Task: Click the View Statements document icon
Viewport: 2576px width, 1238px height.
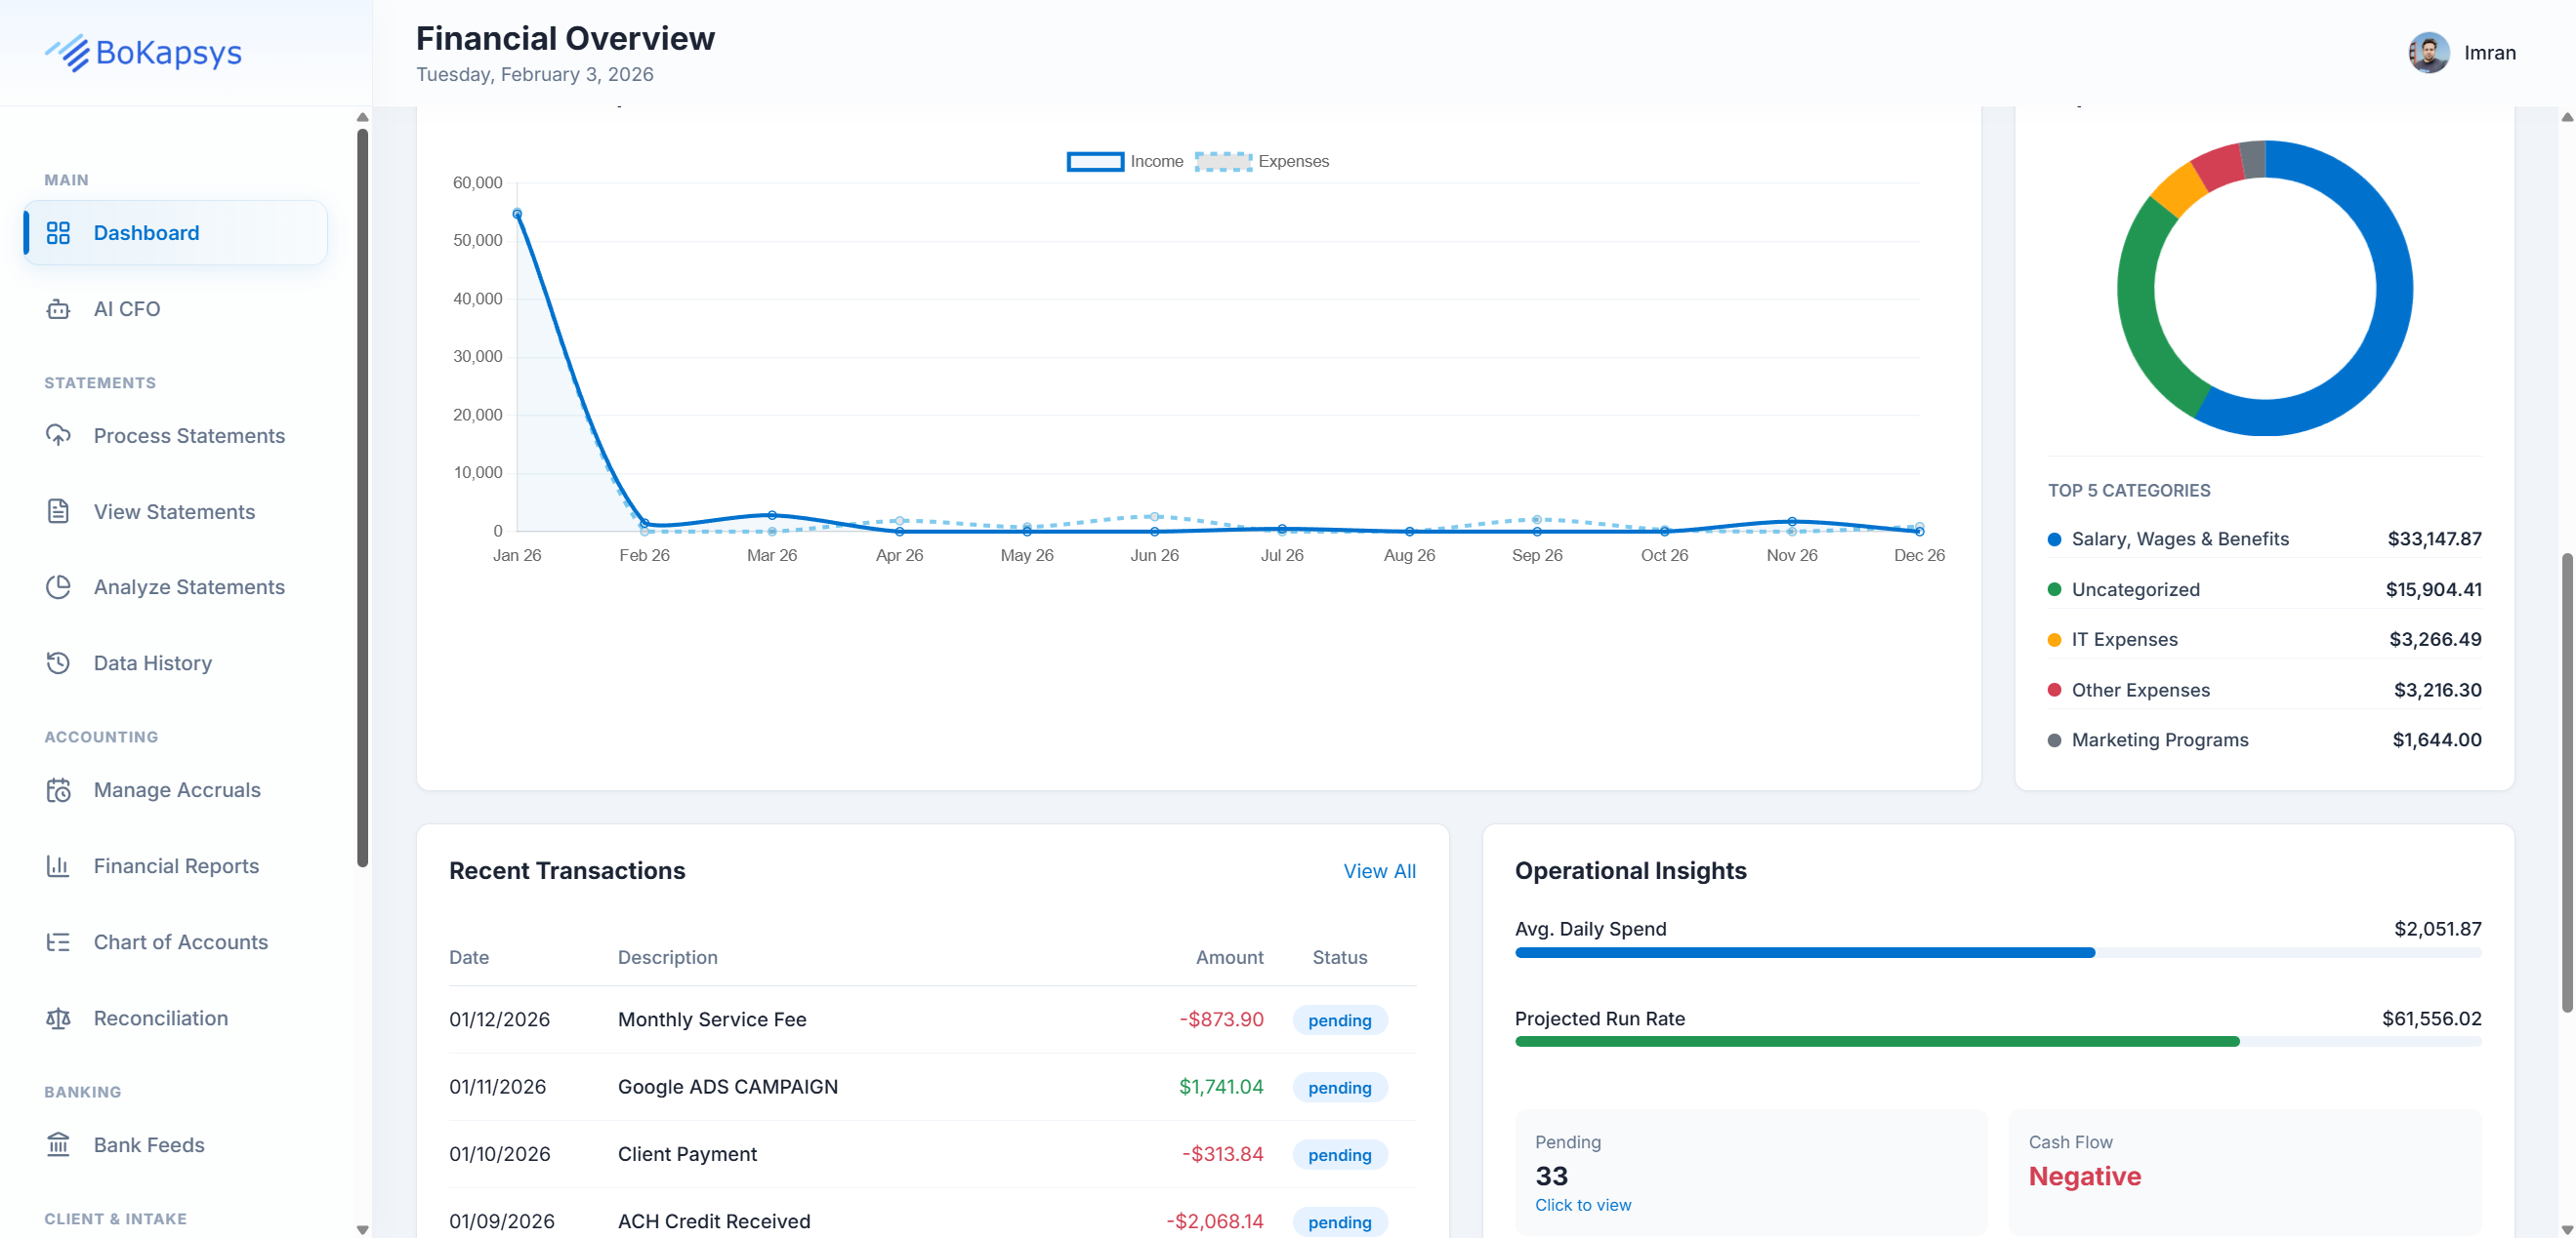Action: coord(58,510)
